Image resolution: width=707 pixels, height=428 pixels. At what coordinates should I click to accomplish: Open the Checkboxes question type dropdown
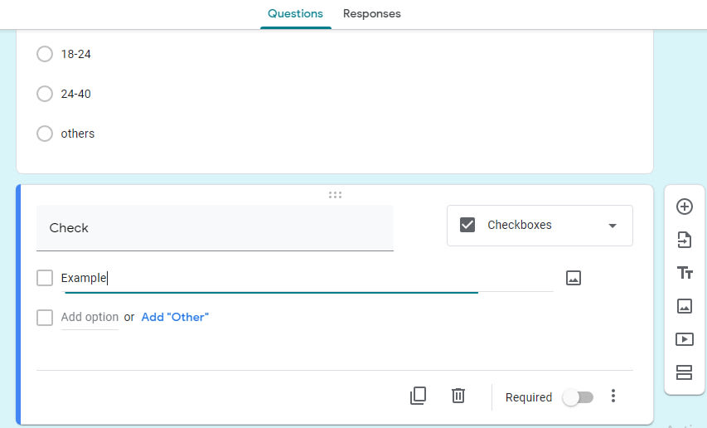[x=540, y=226]
